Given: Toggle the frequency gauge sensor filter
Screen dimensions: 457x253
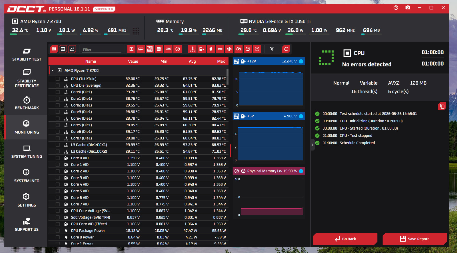Looking at the screenshot, I should pos(238,49).
